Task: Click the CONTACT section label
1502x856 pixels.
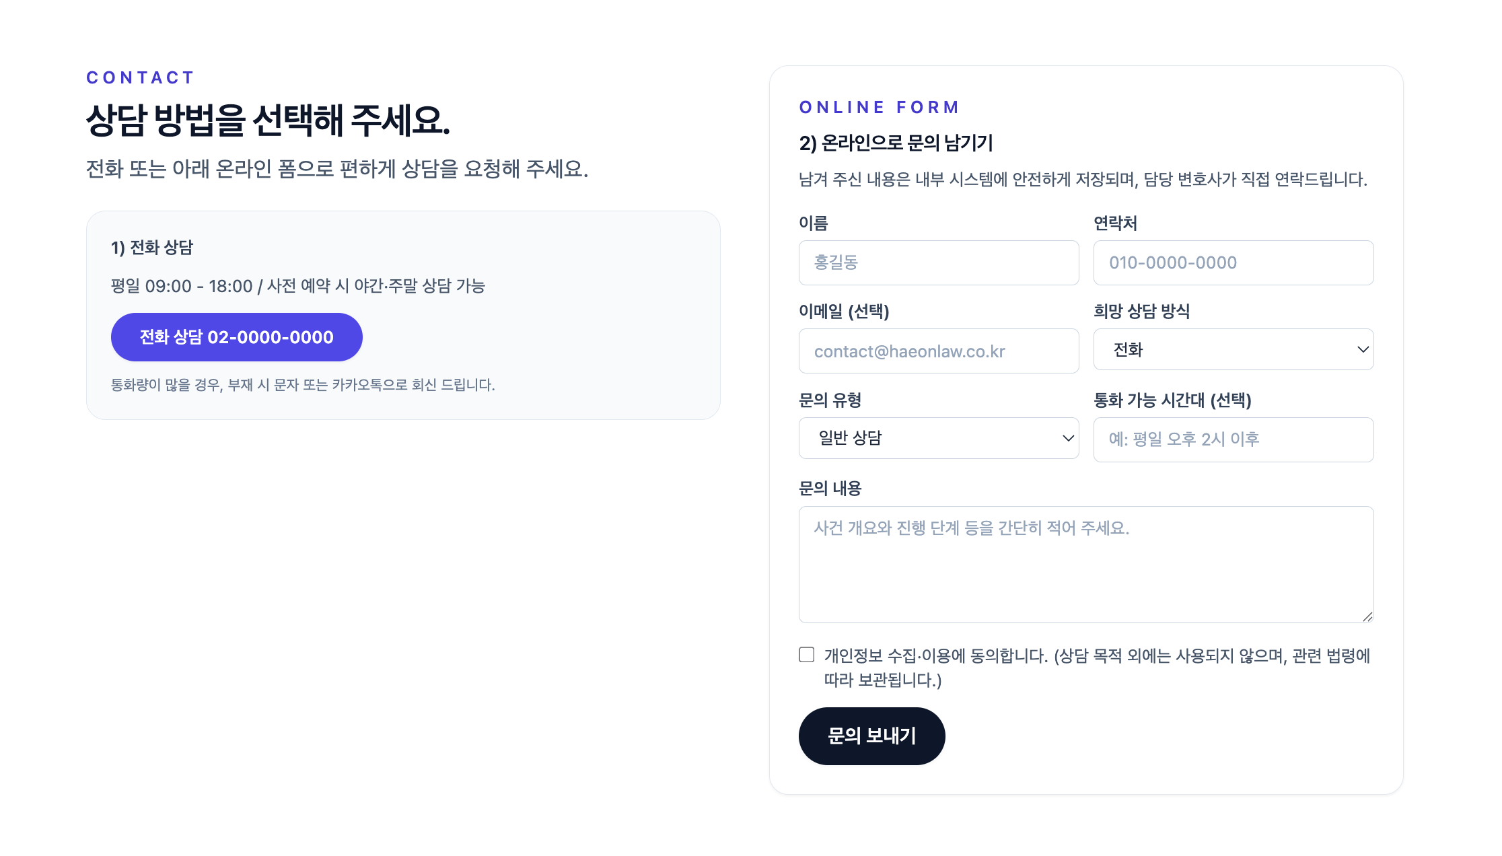Action: pos(139,77)
